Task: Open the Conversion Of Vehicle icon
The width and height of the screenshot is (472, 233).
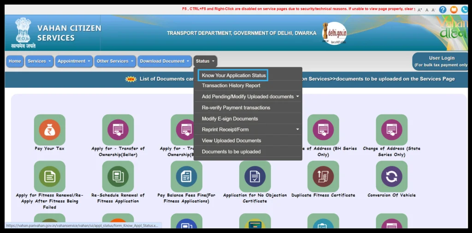Action: coord(392,176)
